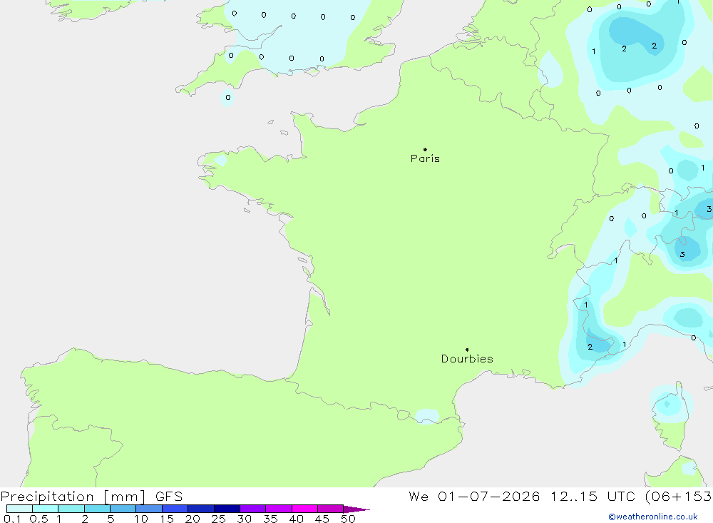Viewport: 713px width, 523px height.
Task: Click the '(06+153' forecast run text
Action: point(678,497)
